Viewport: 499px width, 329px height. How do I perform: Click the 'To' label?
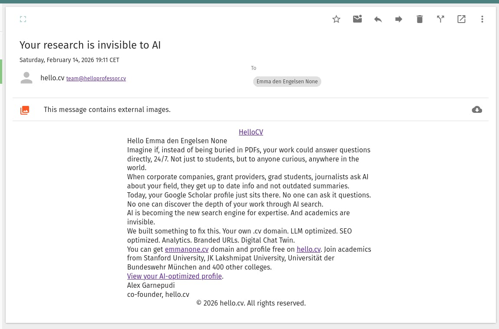pyautogui.click(x=253, y=68)
